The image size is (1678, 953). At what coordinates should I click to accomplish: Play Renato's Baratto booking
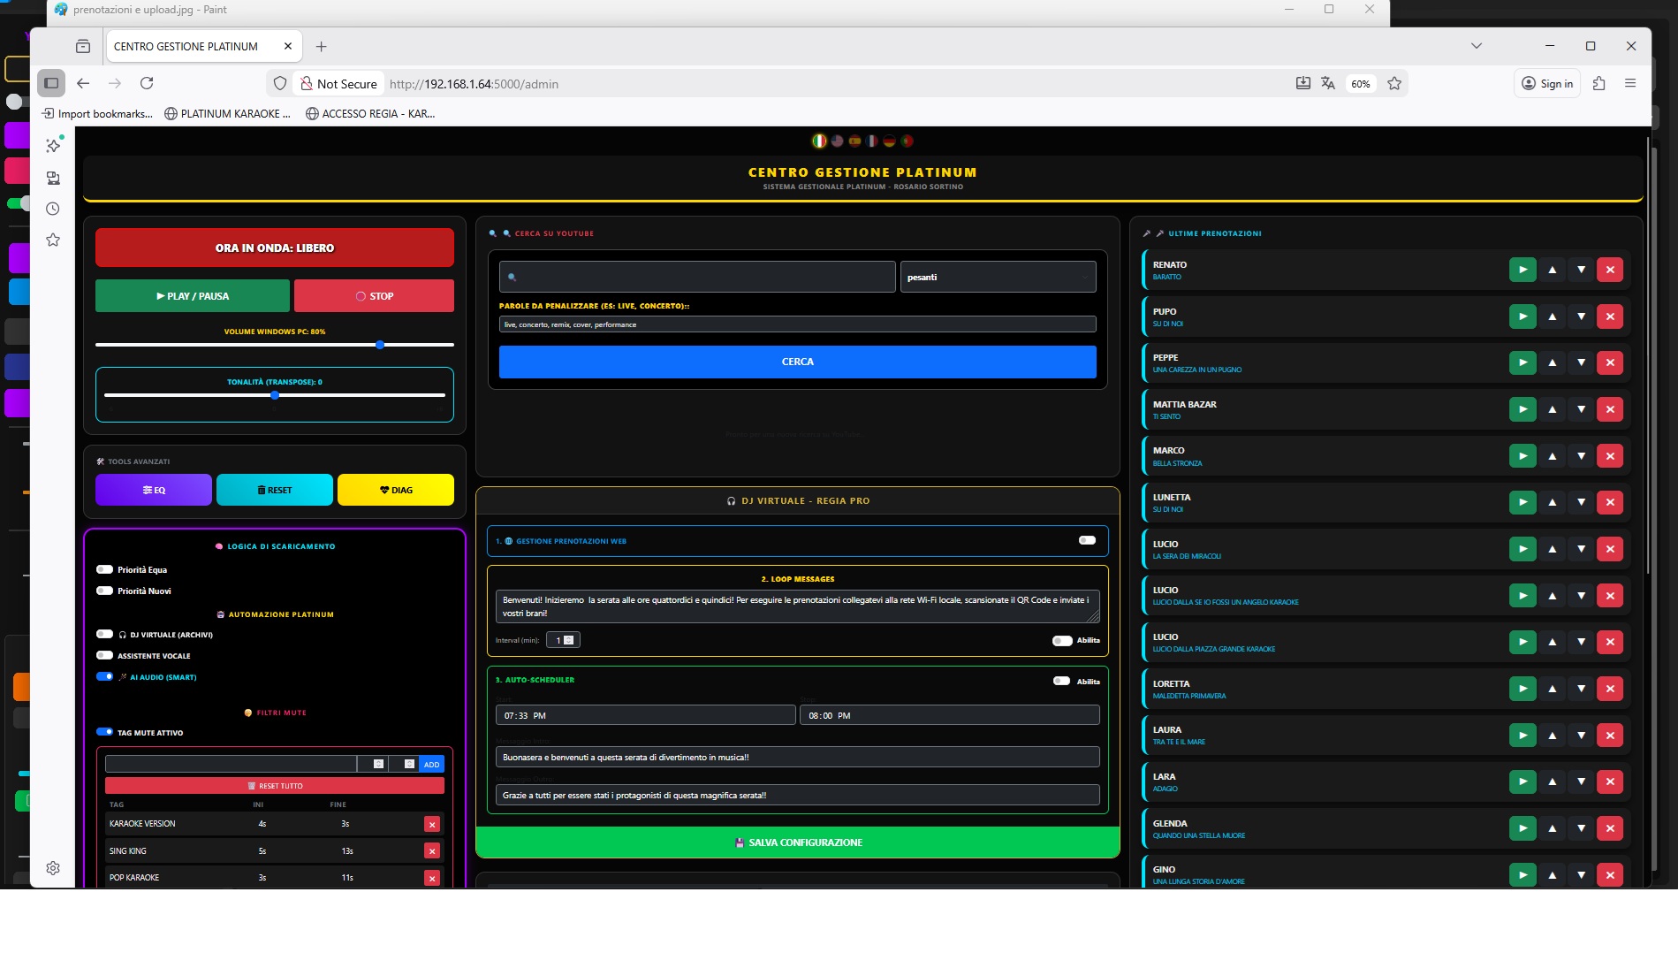(1522, 270)
